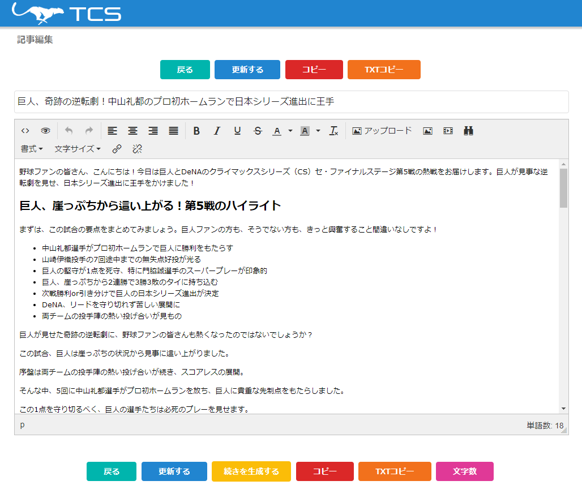Click into the article title field
The height and width of the screenshot is (485, 582).
[291, 102]
